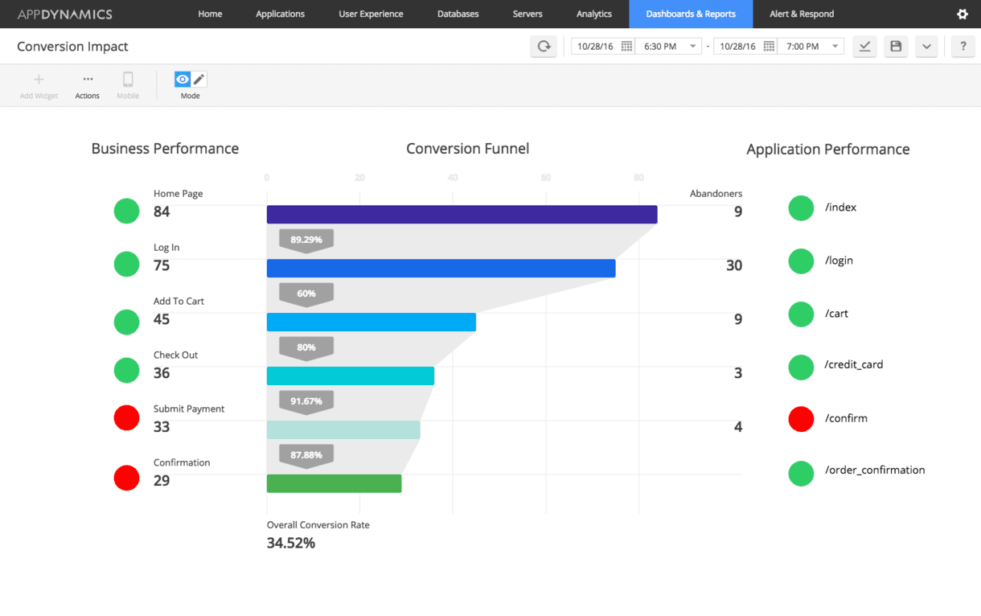
Task: Switch to Edit mode with the pencil toggle
Action: point(197,79)
